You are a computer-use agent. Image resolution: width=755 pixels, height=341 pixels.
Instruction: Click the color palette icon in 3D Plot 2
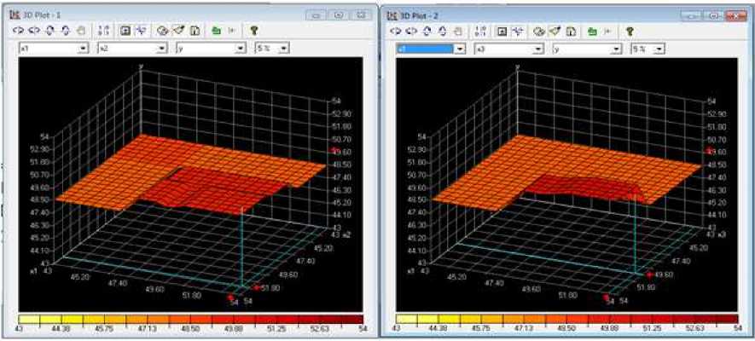point(539,30)
